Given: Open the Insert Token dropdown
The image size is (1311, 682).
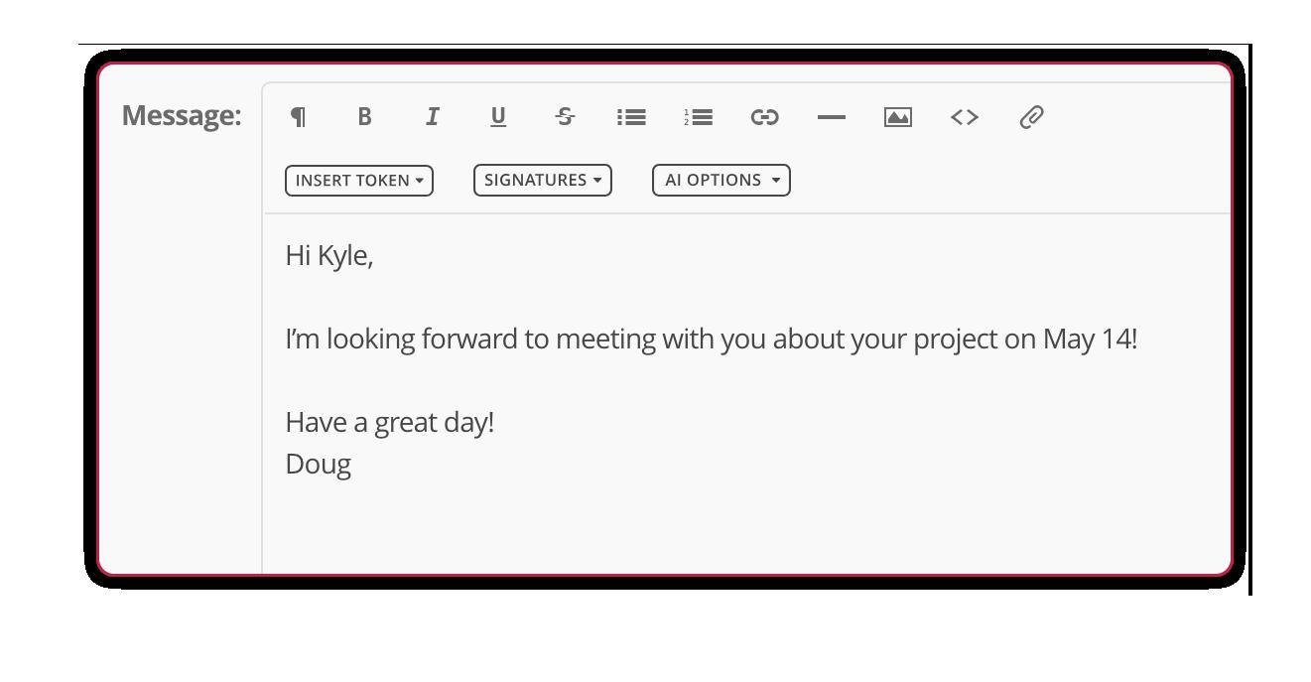Looking at the screenshot, I should pos(359,181).
